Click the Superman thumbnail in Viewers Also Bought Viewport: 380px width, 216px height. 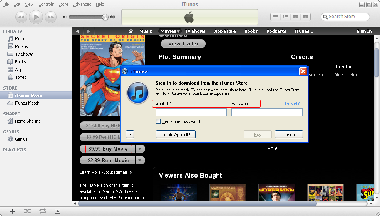pyautogui.click(x=276, y=192)
